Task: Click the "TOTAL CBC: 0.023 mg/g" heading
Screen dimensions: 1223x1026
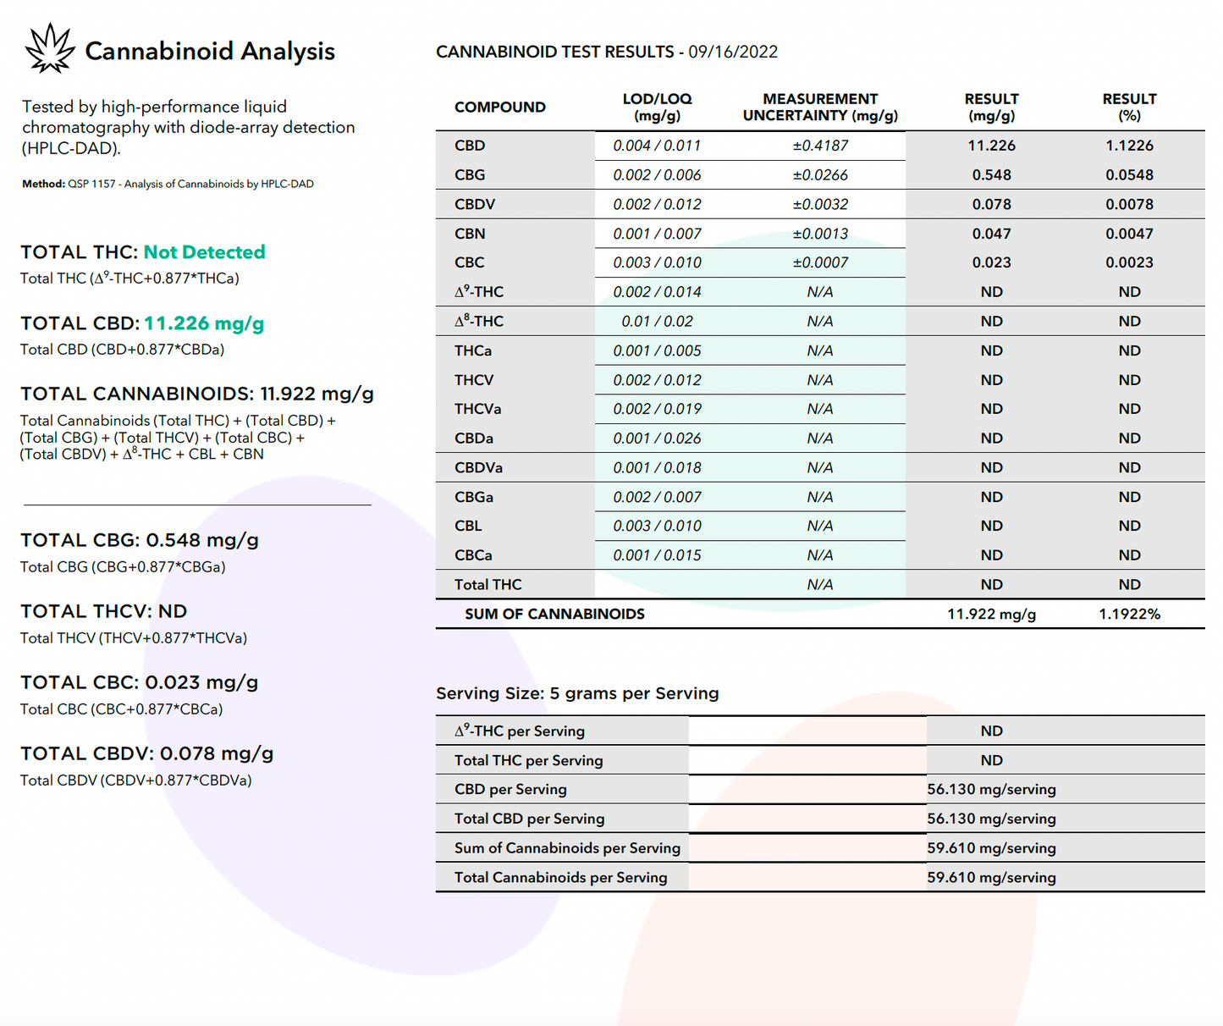Action: click(x=140, y=682)
